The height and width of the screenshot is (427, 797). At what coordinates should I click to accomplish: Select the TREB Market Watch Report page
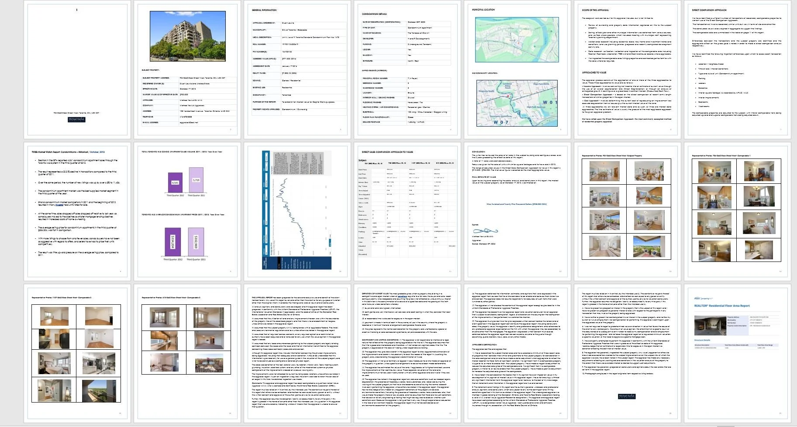pos(77,211)
